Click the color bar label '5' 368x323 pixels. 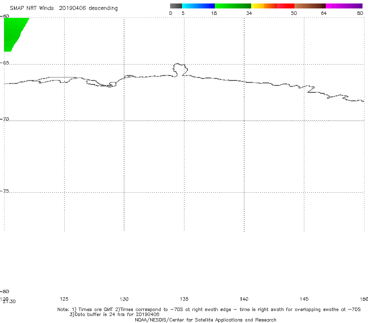tap(183, 13)
